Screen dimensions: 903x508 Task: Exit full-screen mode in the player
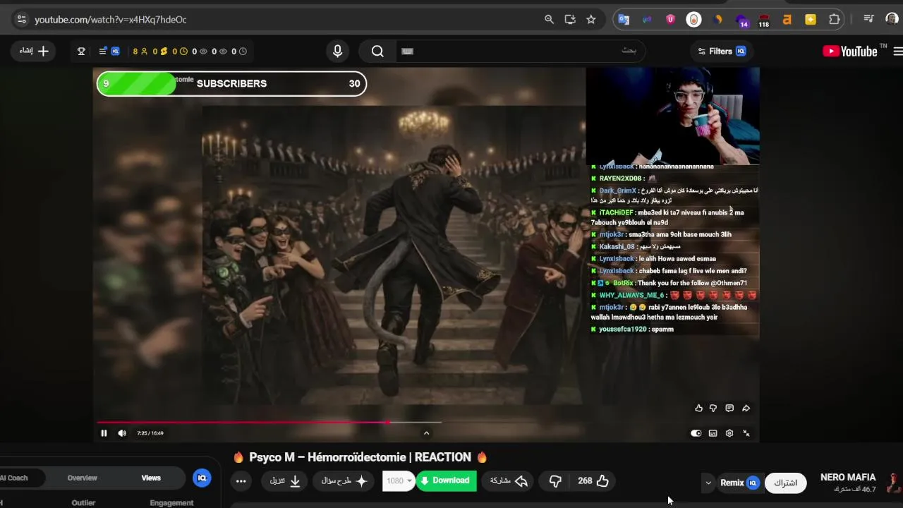click(746, 433)
